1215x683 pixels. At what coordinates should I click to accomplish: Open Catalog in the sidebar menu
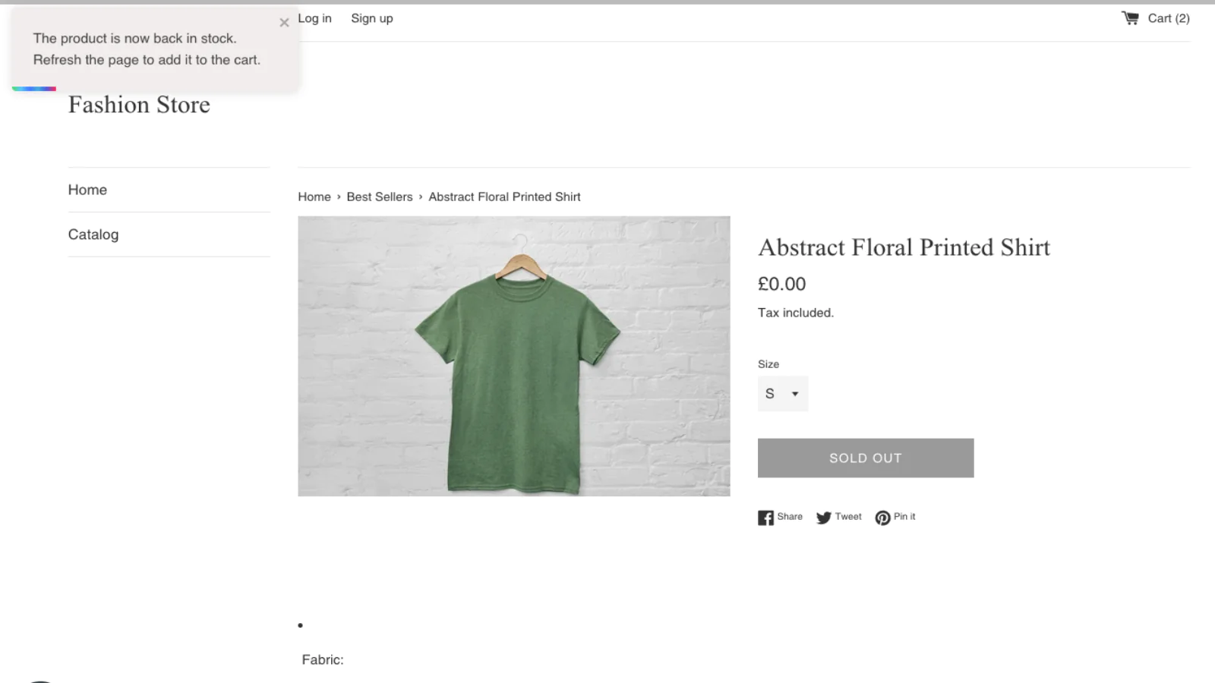(93, 234)
